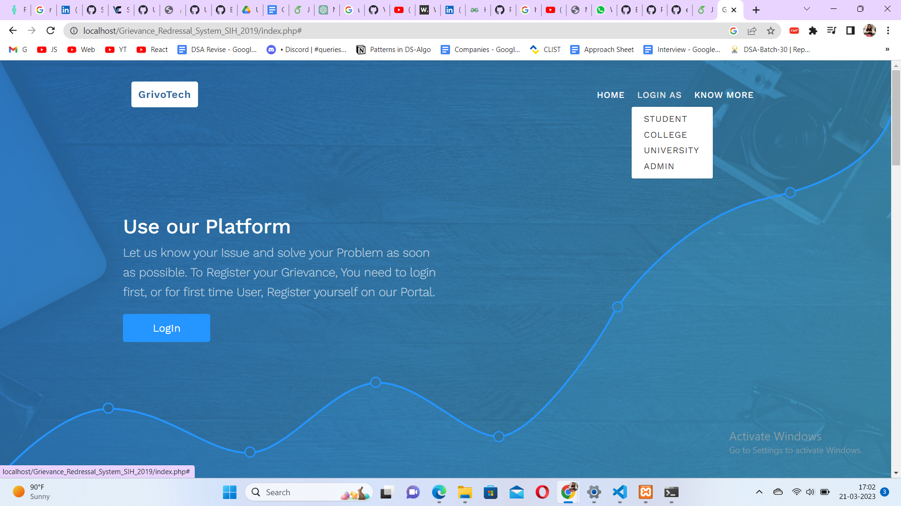Open the Extensions puzzle icon

pos(813,31)
